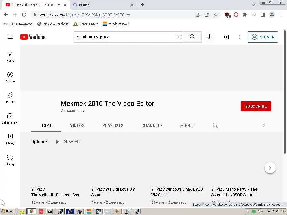
Task: Advance the Uploads carousel to next videos
Action: (x=270, y=168)
